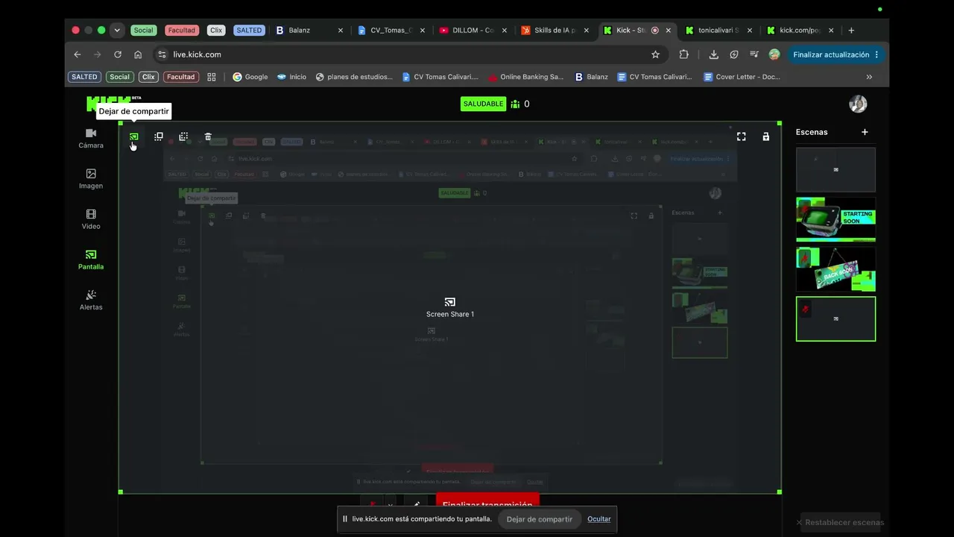The height and width of the screenshot is (537, 954).
Task: Open the planes de estudios bookmark
Action: pos(354,77)
